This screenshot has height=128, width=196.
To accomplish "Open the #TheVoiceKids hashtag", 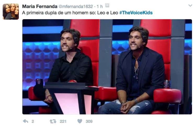I will [x=136, y=13].
